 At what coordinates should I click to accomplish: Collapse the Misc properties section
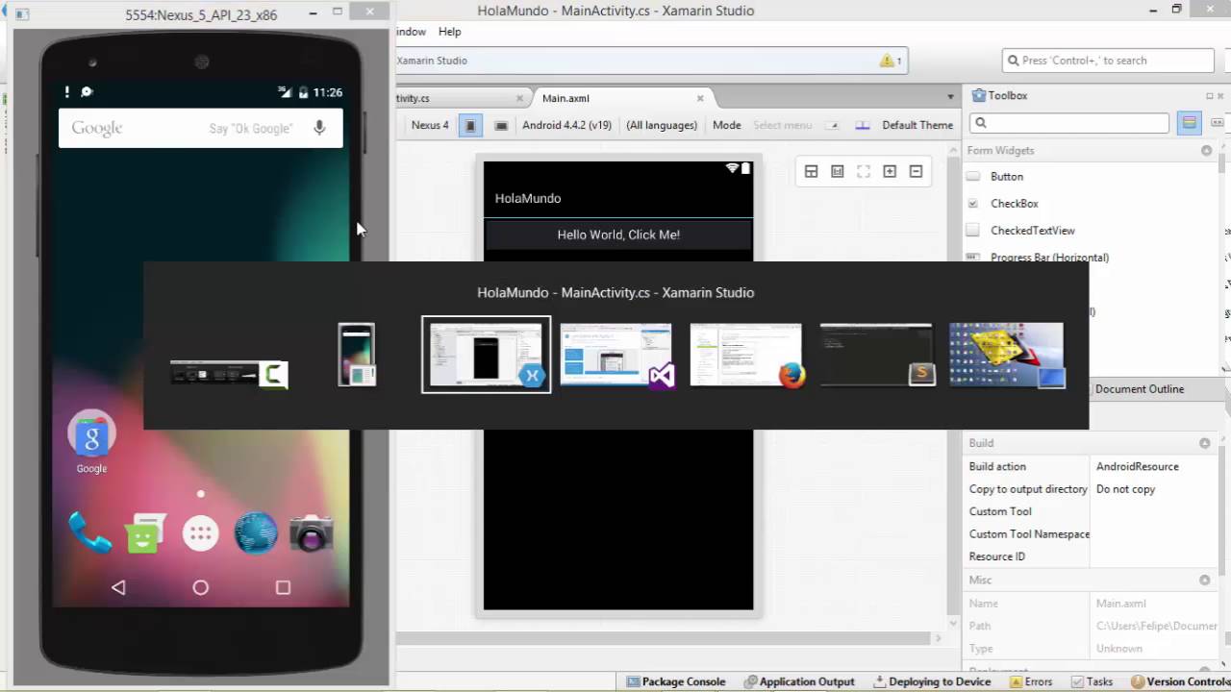pyautogui.click(x=1204, y=581)
